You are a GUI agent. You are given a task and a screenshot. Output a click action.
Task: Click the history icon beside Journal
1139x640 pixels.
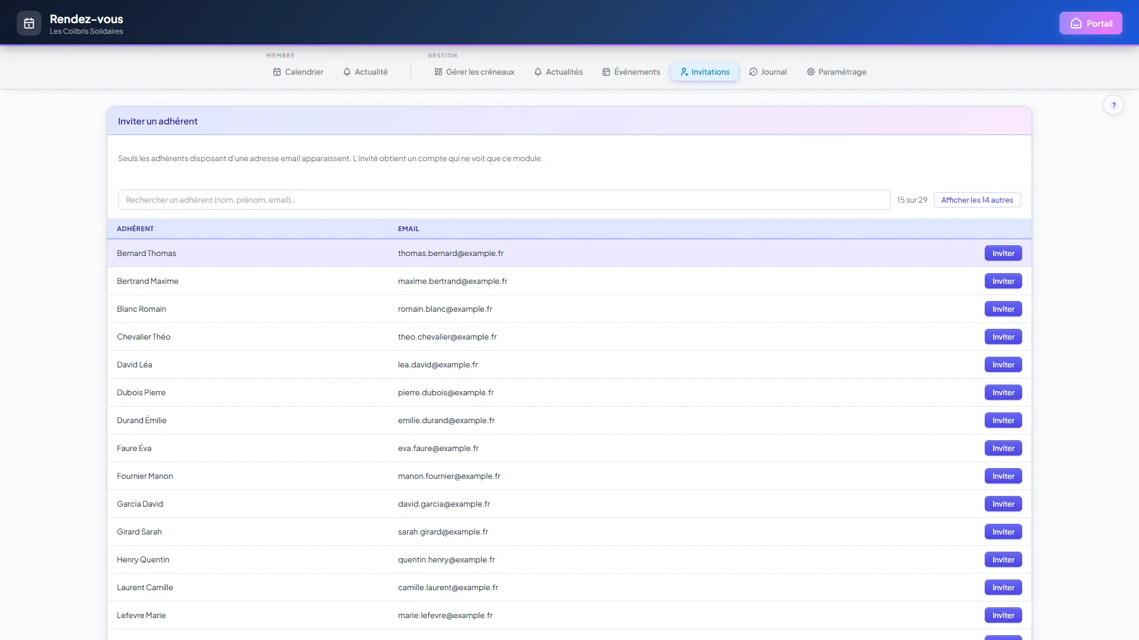pos(753,72)
